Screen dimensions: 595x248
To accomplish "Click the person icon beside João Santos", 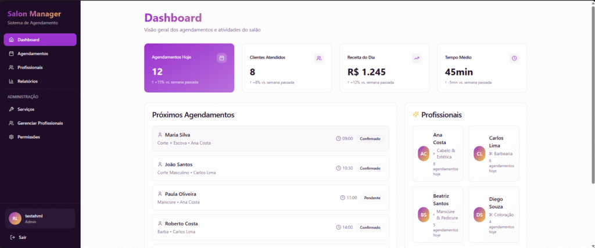I will coord(160,164).
